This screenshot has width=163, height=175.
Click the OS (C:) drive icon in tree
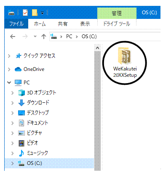click(x=21, y=163)
